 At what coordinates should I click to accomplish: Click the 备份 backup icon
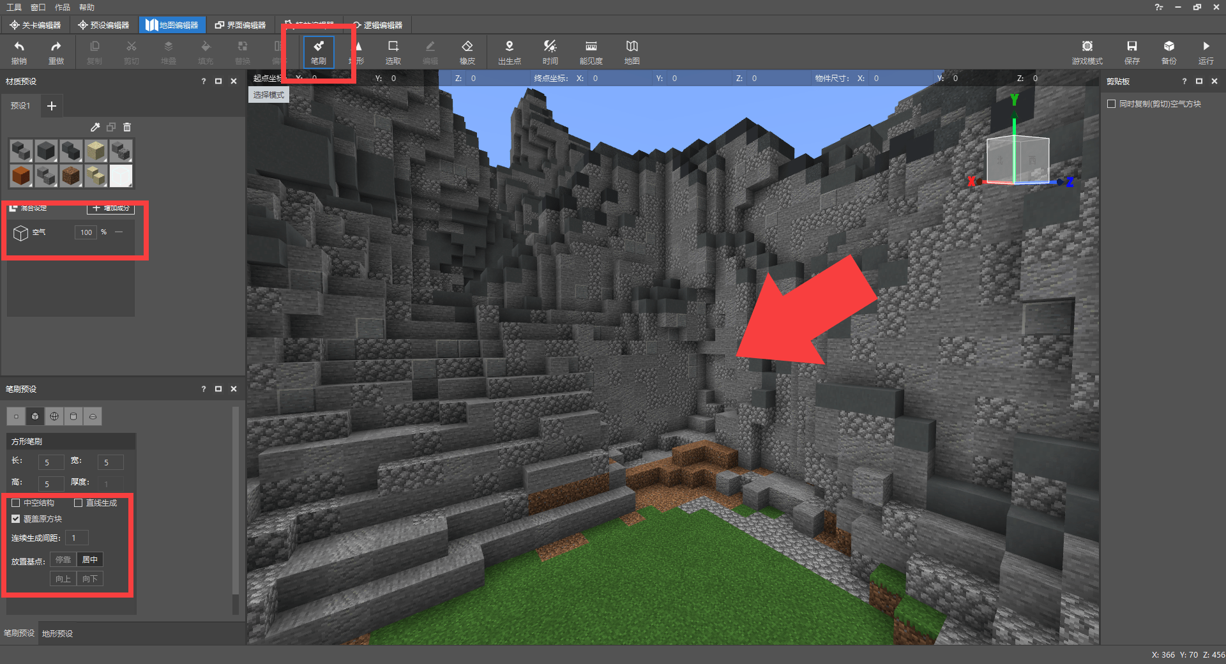click(x=1169, y=52)
